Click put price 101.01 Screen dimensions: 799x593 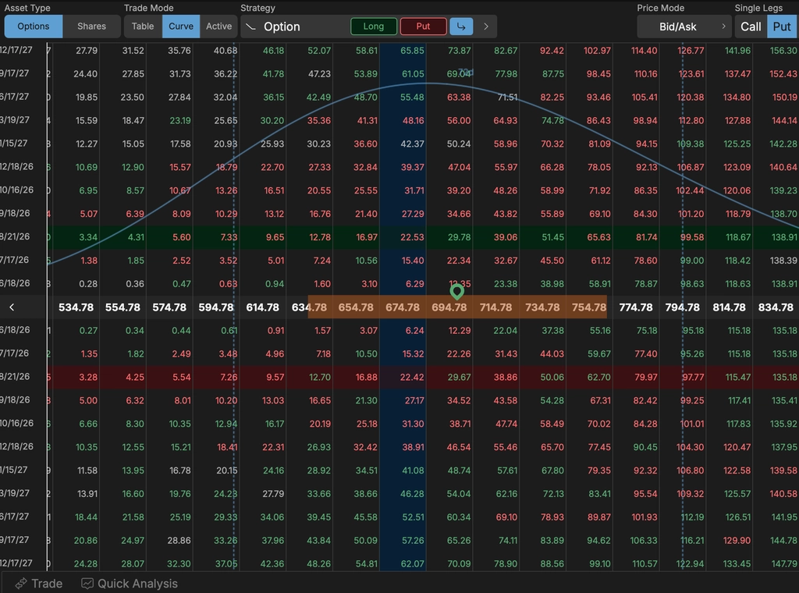(x=692, y=424)
